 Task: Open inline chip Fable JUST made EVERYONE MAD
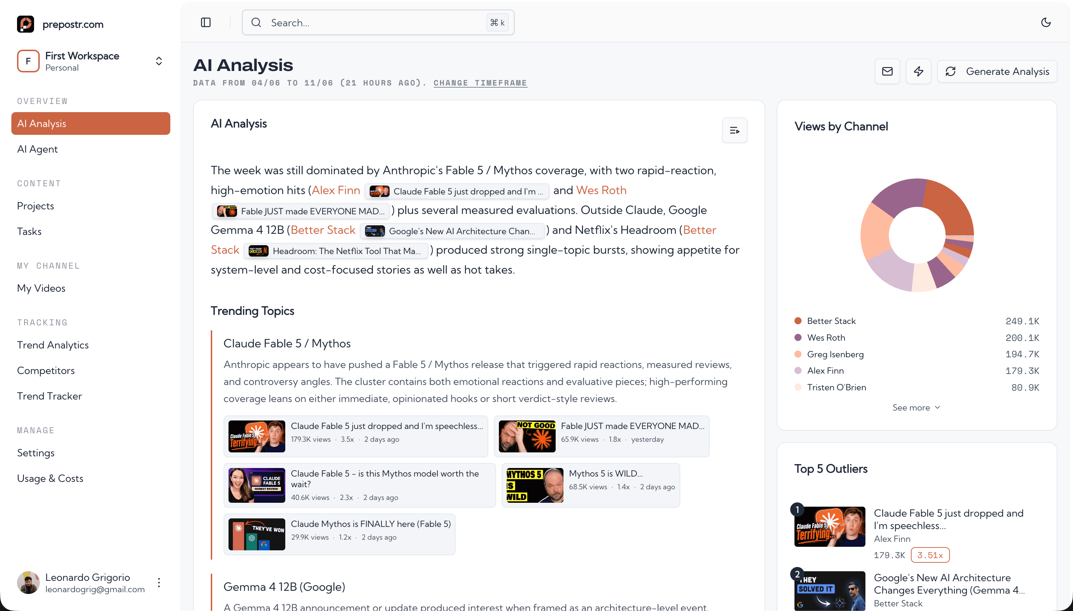[x=301, y=211]
